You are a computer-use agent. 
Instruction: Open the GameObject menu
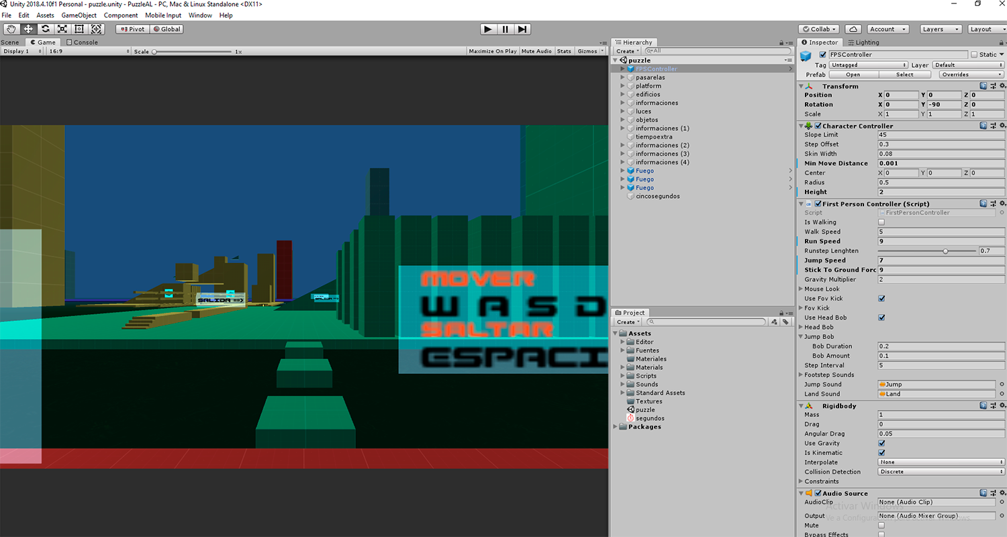click(79, 15)
